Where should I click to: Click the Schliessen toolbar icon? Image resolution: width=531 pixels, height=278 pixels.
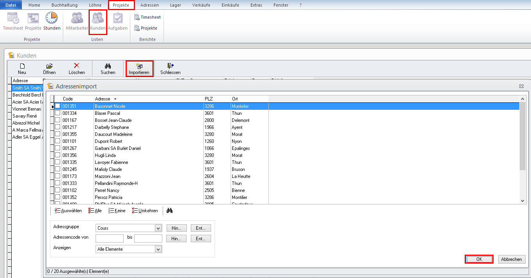(x=170, y=69)
